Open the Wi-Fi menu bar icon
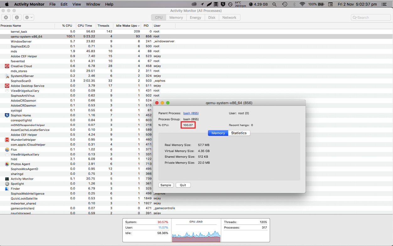 point(302,4)
